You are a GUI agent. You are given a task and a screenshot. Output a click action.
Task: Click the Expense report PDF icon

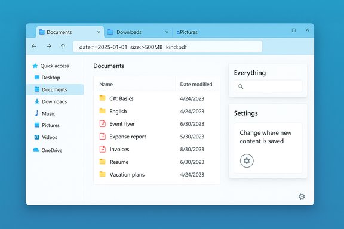[x=103, y=137]
